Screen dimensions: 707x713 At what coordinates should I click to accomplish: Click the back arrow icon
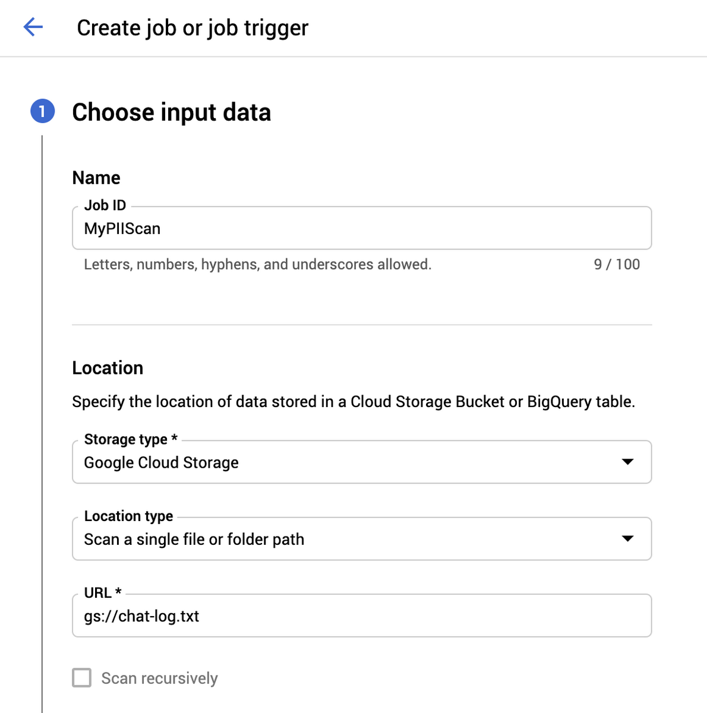[33, 27]
